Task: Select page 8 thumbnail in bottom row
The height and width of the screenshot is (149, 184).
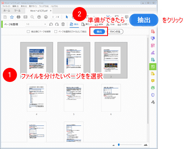Action: pos(74,132)
